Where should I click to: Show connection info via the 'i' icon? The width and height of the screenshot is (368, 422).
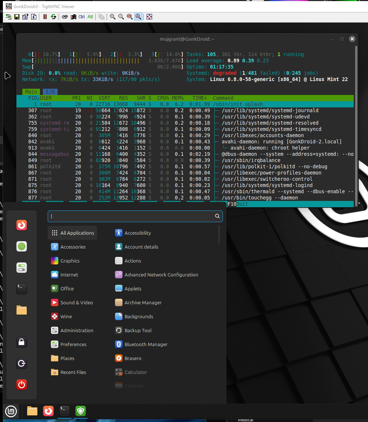(34, 17)
